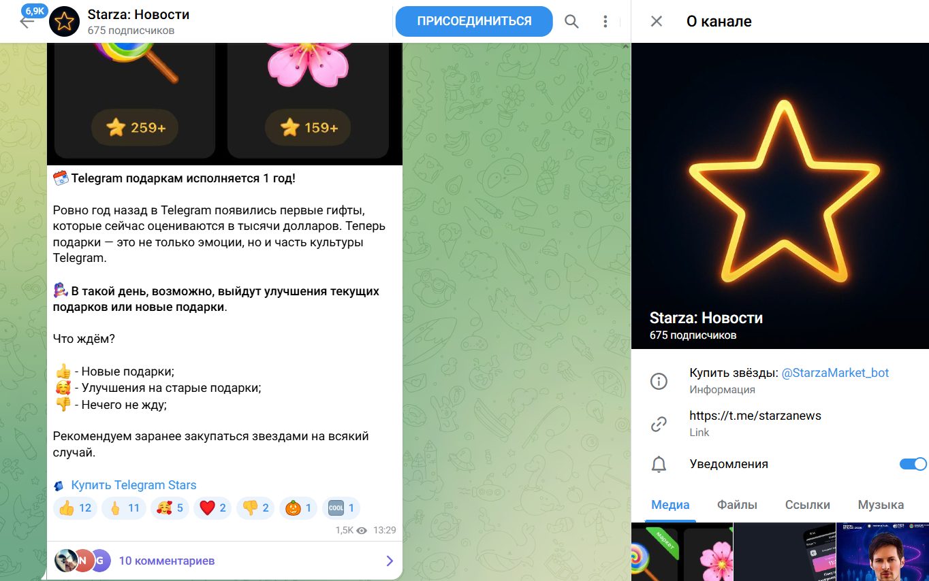Image resolution: width=929 pixels, height=581 pixels.
Task: Click the link icon beside channel URL
Action: pos(659,424)
